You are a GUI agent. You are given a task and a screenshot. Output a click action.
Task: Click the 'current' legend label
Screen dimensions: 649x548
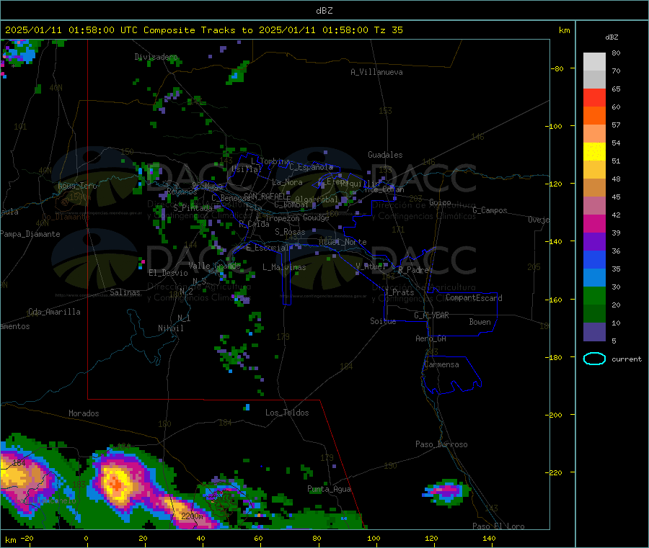pos(627,359)
